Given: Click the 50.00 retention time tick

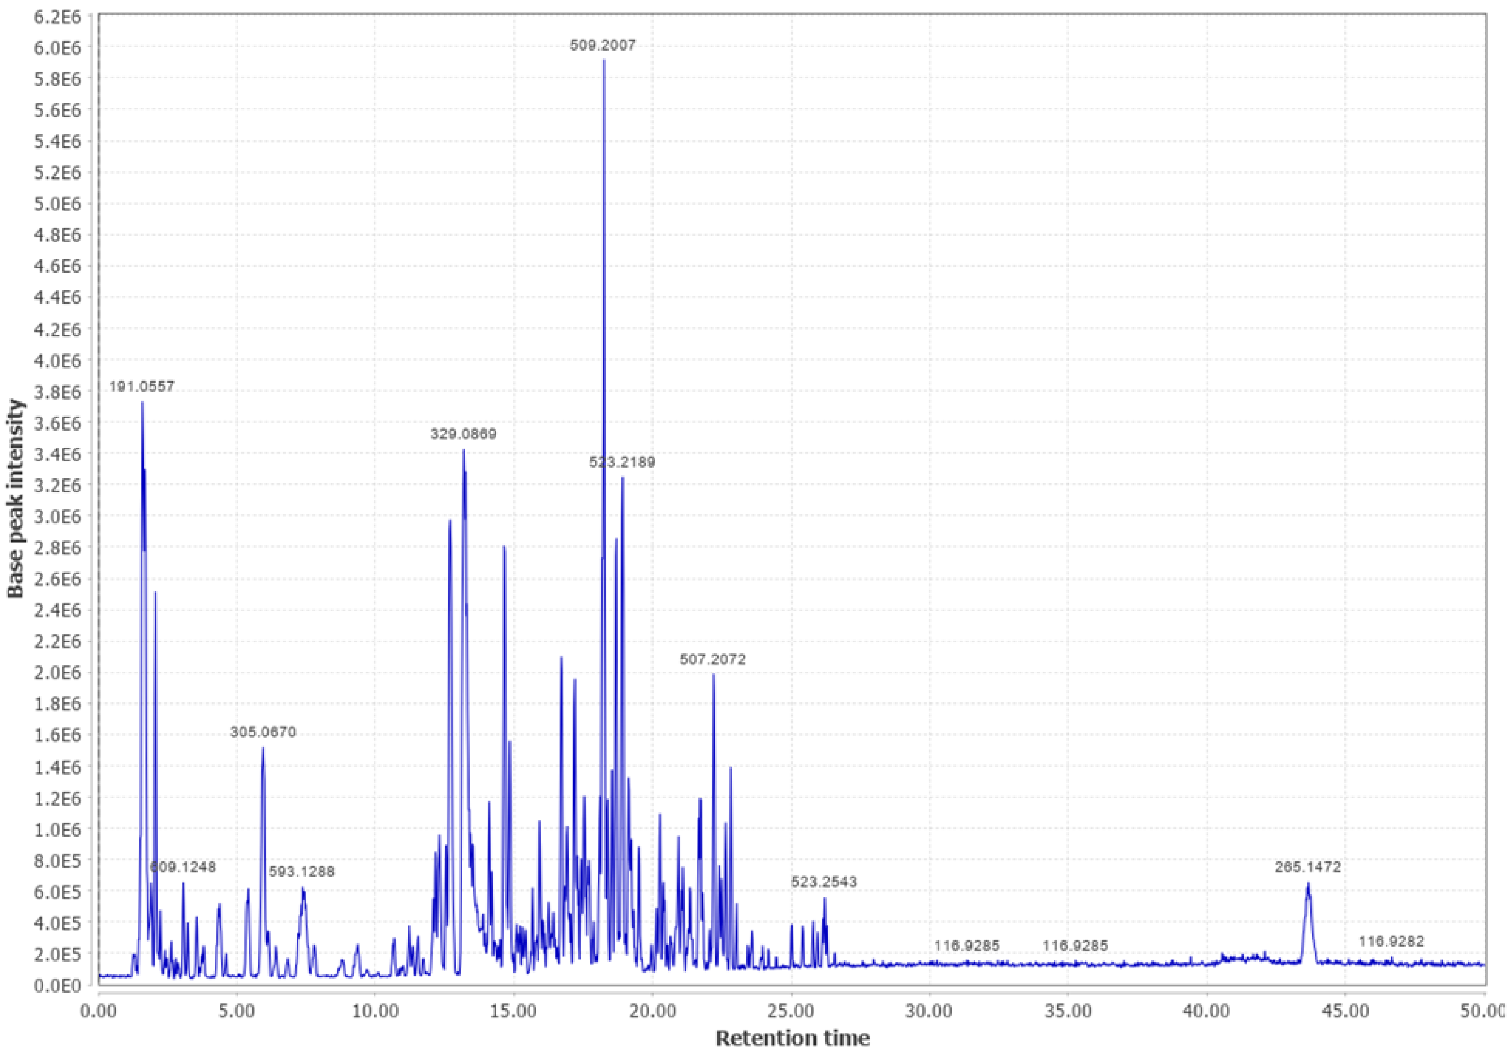Looking at the screenshot, I should click(x=1483, y=1010).
